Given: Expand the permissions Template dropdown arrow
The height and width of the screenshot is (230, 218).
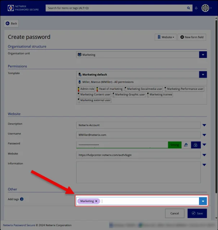Looking at the screenshot, I should (203, 75).
